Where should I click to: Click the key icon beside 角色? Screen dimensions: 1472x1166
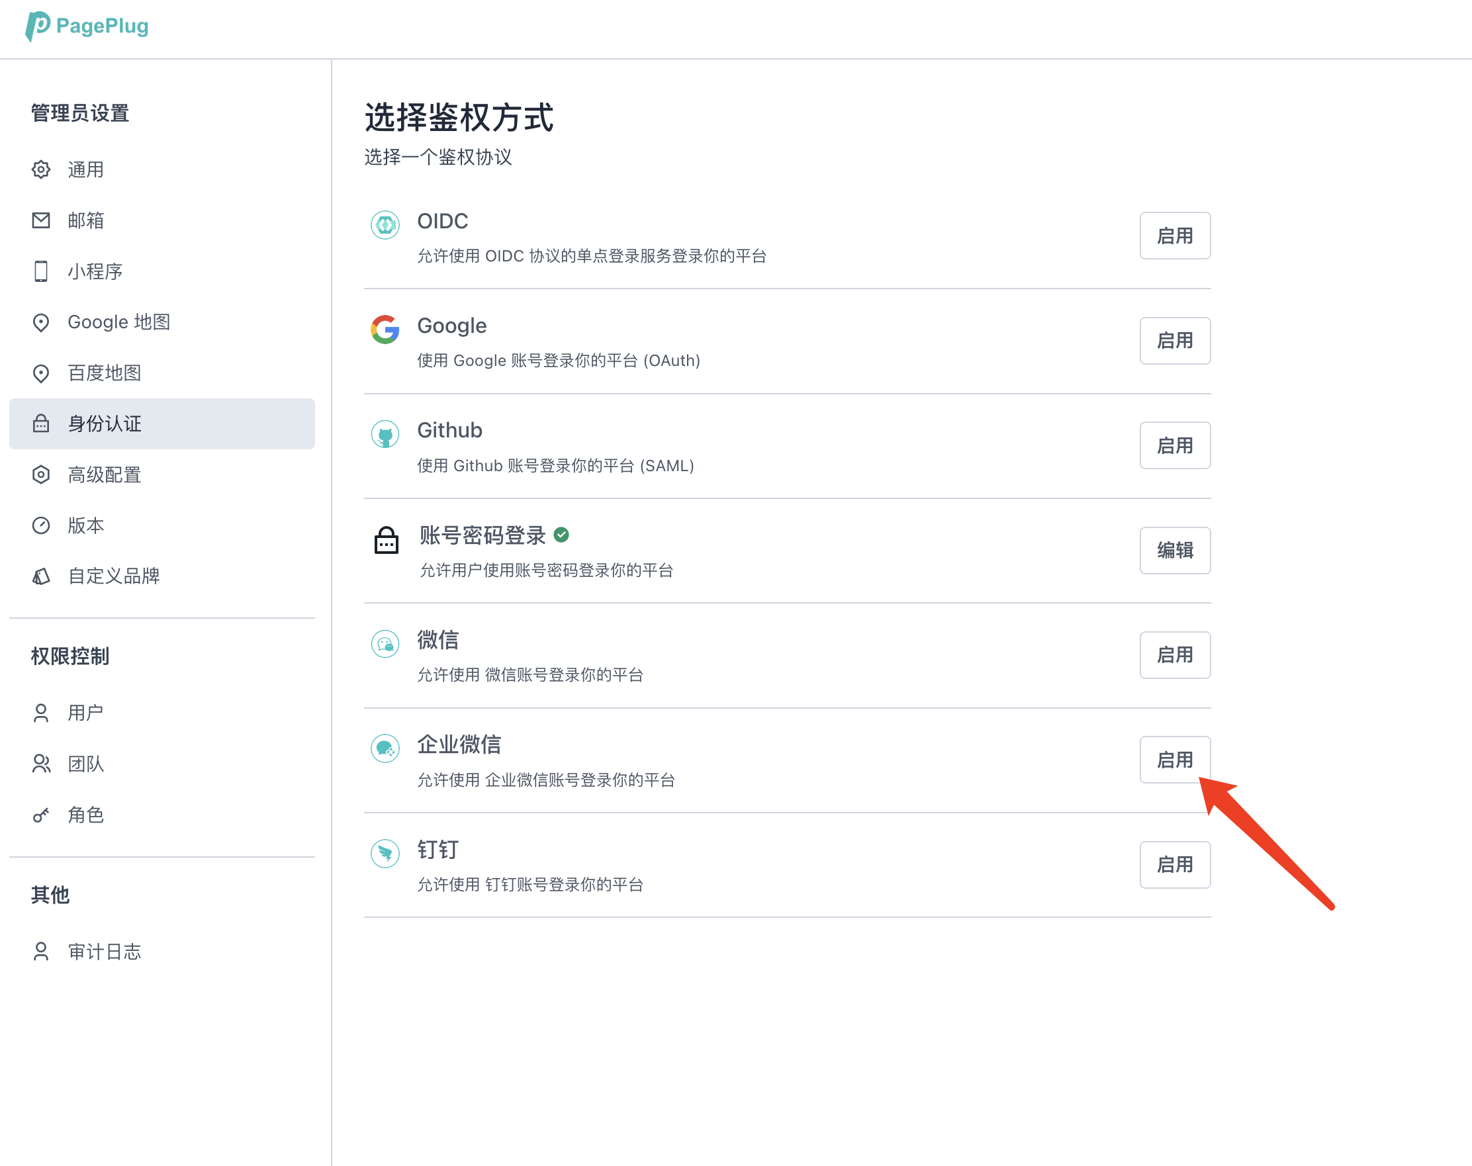pyautogui.click(x=41, y=815)
